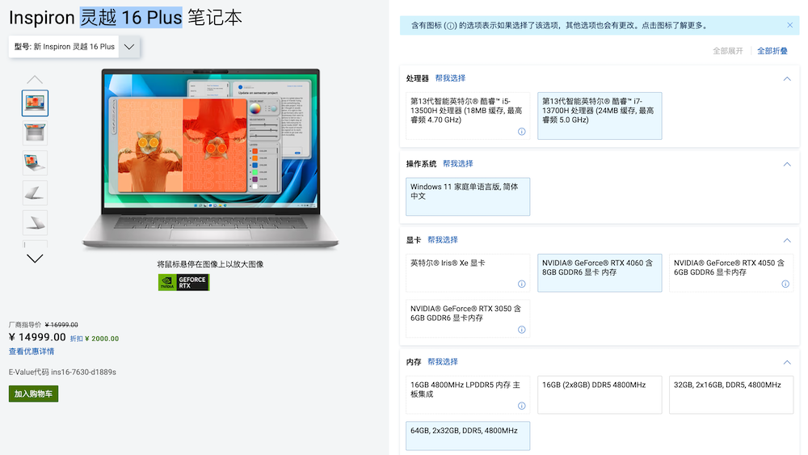Viewport: 808px width, 455px height.
Task: Collapse the 内存 section
Action: [787, 362]
